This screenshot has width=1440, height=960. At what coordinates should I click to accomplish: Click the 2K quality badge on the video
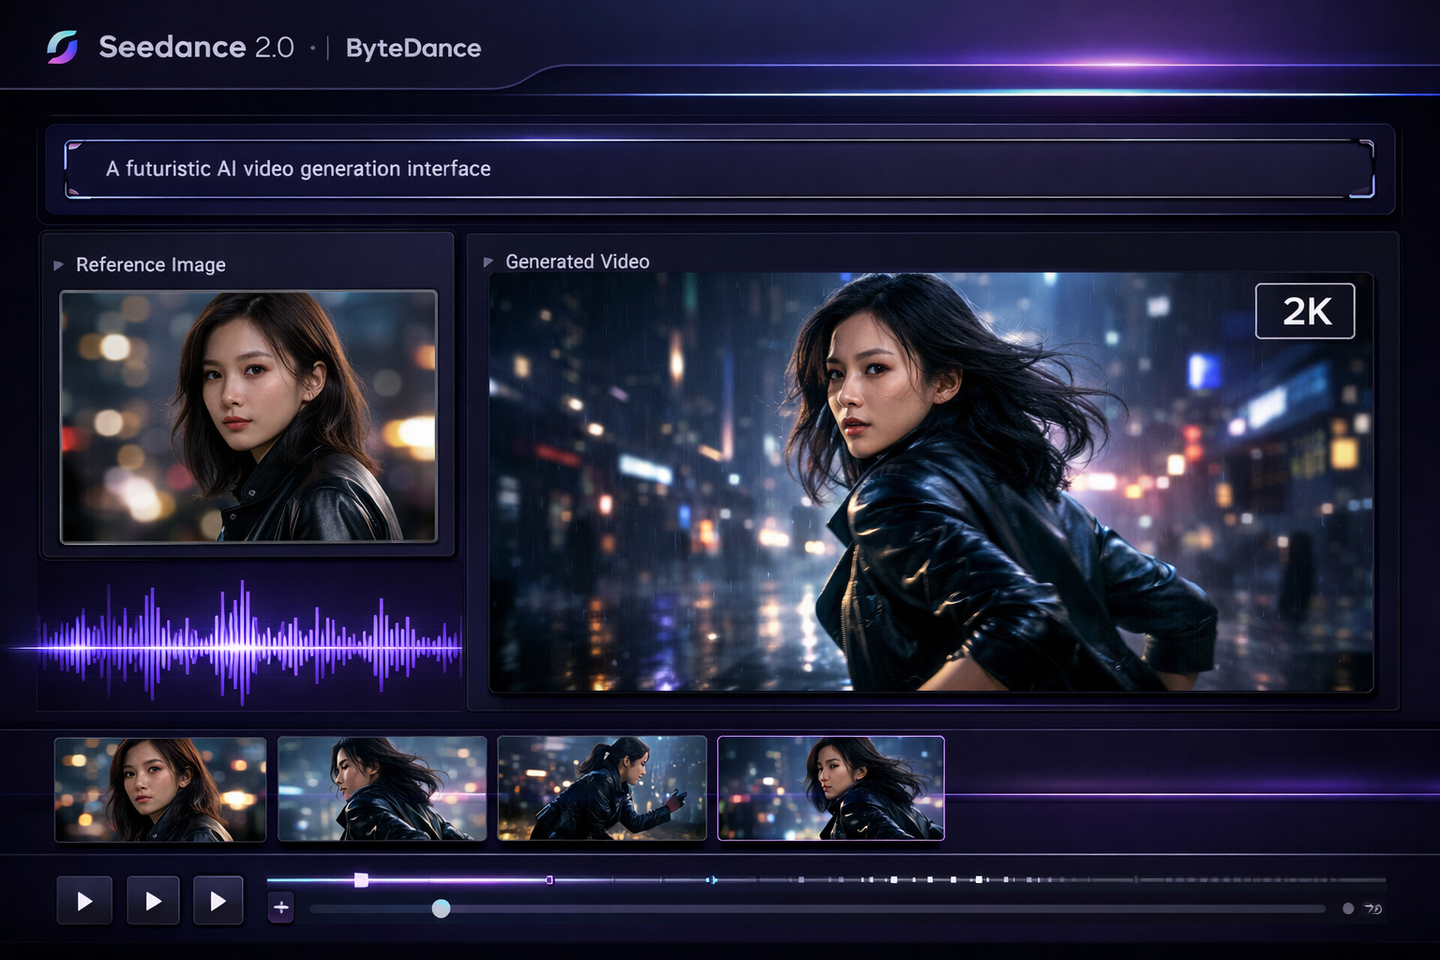click(x=1305, y=310)
